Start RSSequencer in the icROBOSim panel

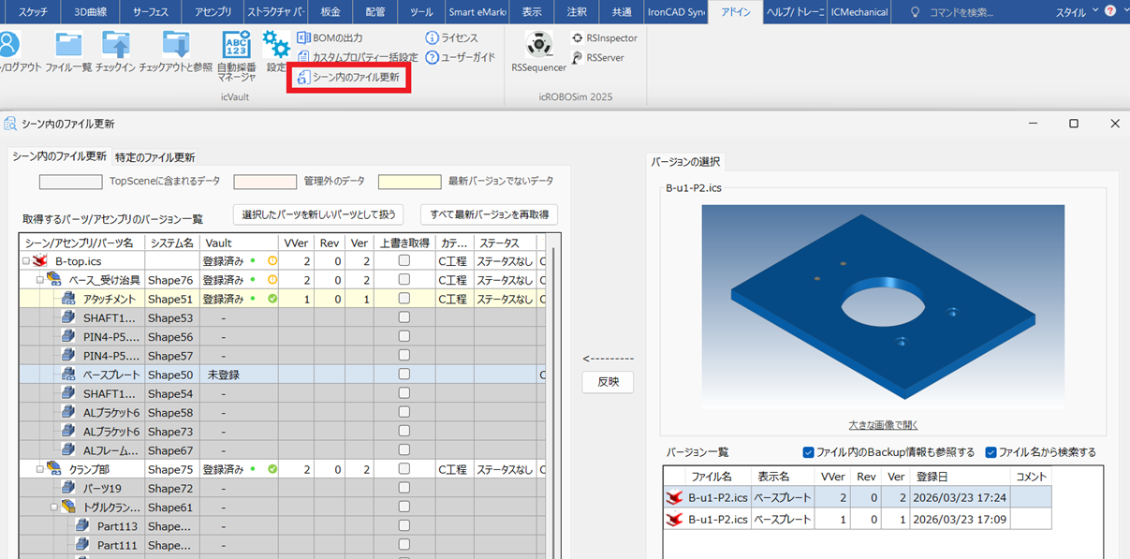536,45
